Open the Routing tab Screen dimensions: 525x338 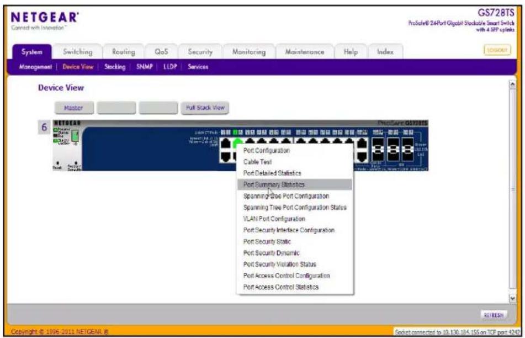[x=124, y=52]
